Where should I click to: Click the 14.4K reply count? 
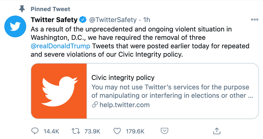(x=51, y=131)
